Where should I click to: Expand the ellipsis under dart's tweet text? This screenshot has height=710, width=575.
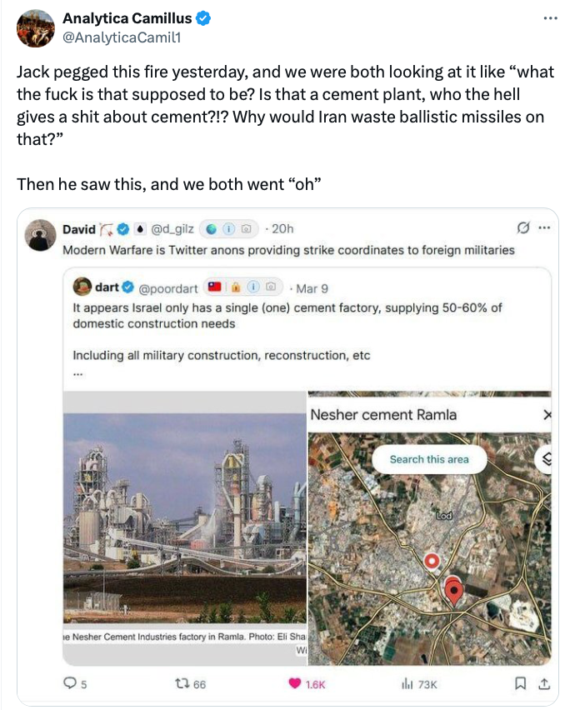(77, 373)
